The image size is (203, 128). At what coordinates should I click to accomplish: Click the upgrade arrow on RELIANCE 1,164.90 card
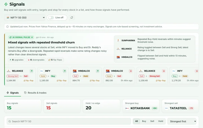coord(32,71)
